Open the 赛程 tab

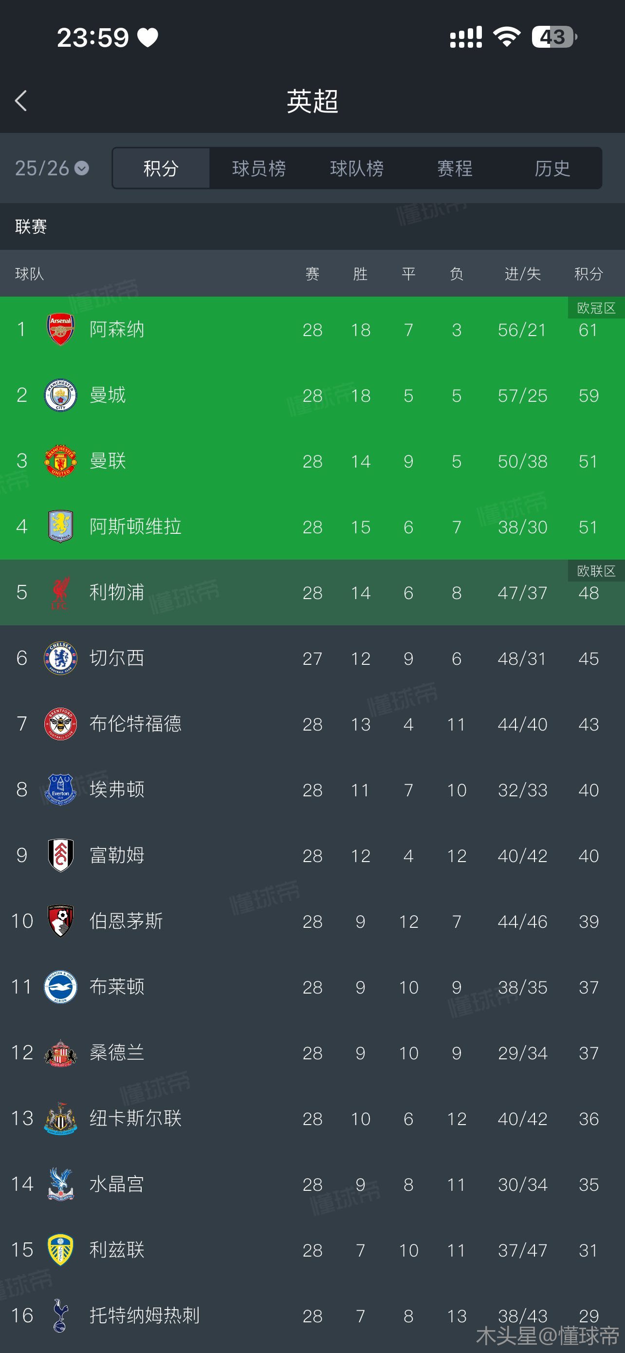coord(455,168)
